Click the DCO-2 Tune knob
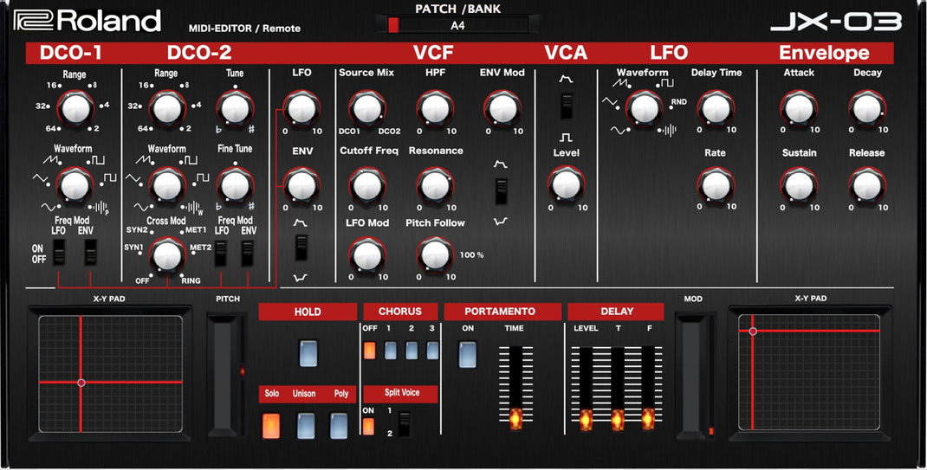Screen dimensions: 927x470 click(235, 109)
